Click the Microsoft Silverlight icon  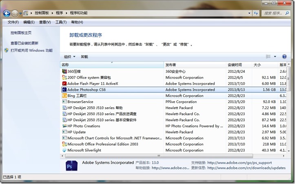click(64, 150)
